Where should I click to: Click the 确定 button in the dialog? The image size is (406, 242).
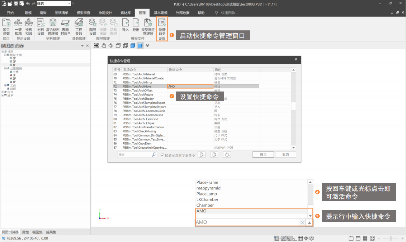[263, 155]
